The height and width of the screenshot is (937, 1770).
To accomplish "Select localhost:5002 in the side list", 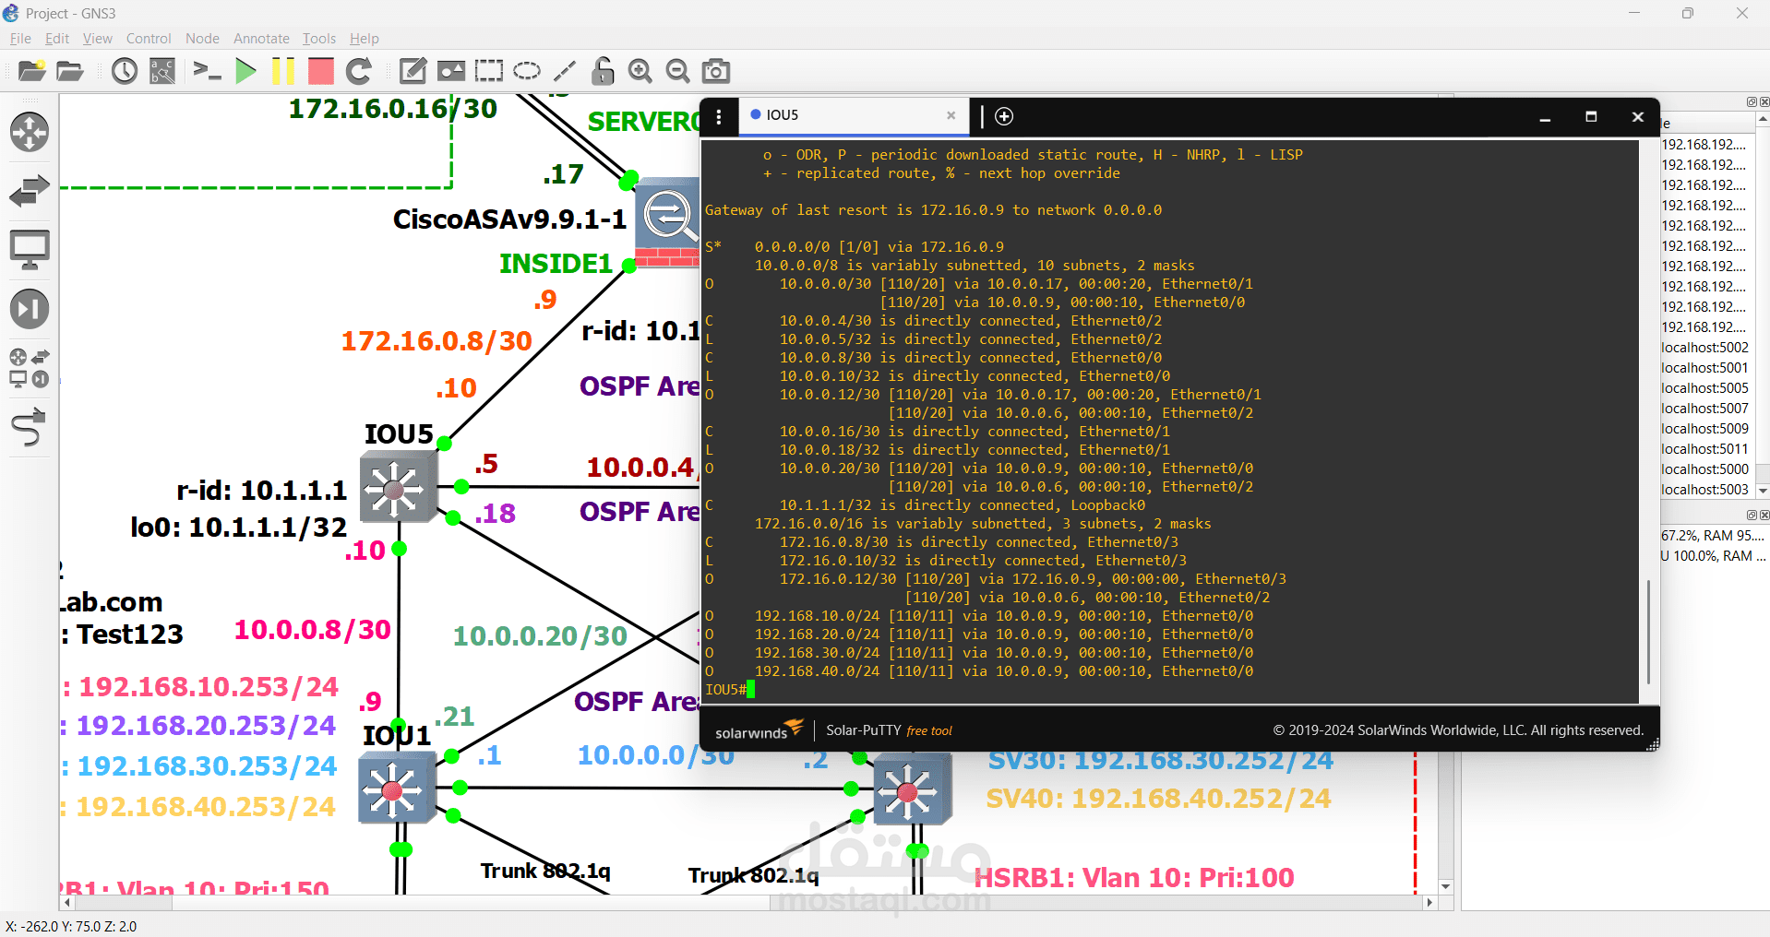I will coord(1704,348).
